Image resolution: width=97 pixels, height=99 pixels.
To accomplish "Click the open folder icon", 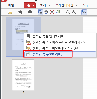I will (10, 12).
